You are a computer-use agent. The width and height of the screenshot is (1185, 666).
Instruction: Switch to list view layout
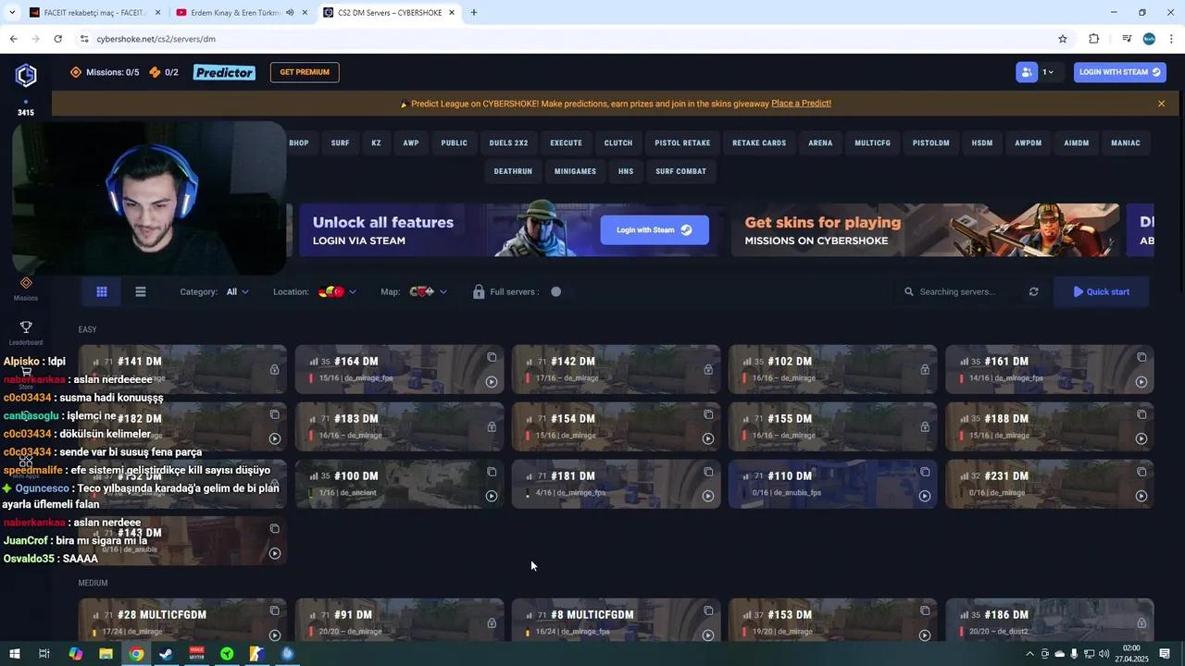[x=140, y=291]
